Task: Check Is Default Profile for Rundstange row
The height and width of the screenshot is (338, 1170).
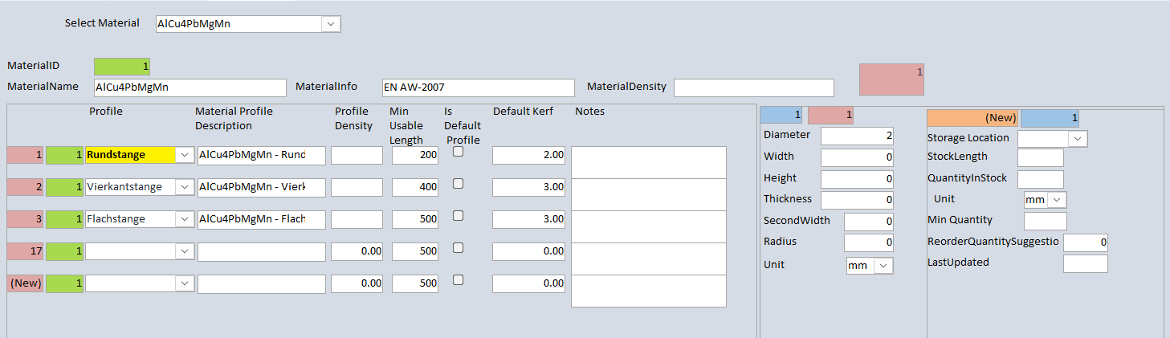Action: point(458,152)
